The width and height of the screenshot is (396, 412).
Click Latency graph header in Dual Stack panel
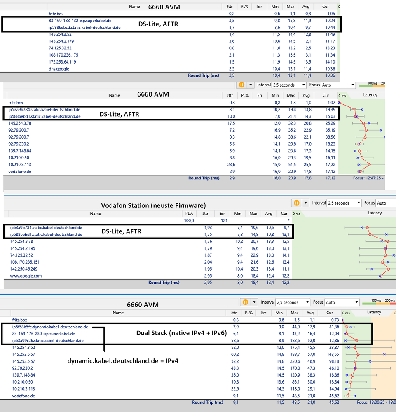tap(374, 312)
